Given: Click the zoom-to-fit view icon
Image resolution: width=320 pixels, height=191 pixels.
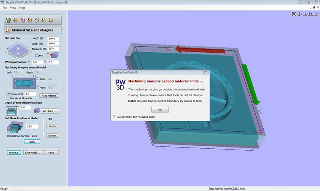Looking at the screenshot, I should tap(294, 14).
